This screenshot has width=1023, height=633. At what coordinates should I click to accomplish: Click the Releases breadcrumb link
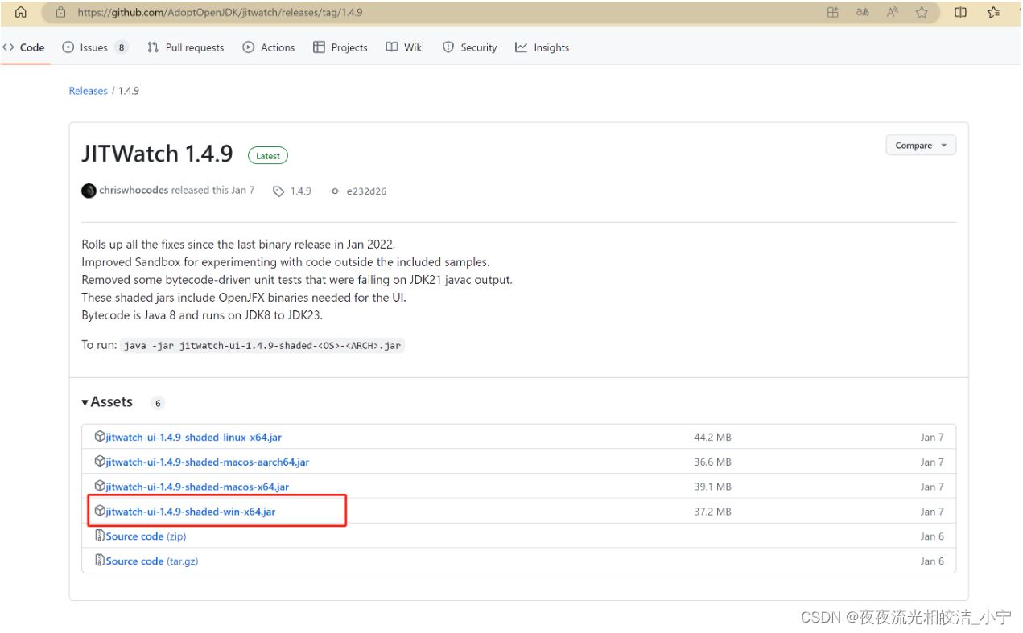tap(88, 91)
